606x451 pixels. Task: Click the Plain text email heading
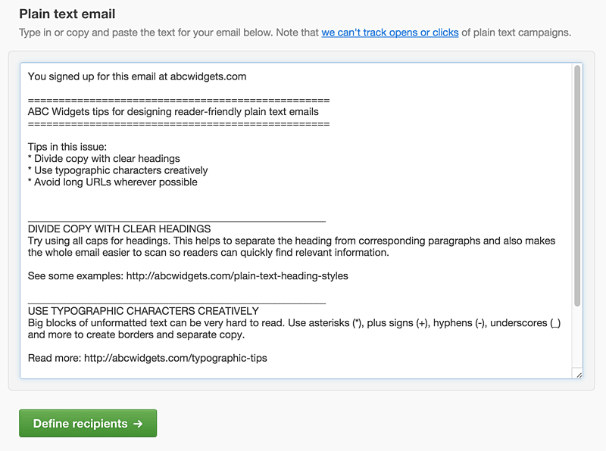pos(68,14)
